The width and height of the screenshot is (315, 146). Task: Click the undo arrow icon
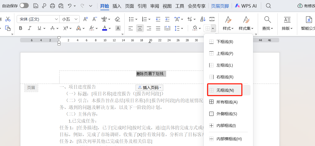[x=69, y=5]
